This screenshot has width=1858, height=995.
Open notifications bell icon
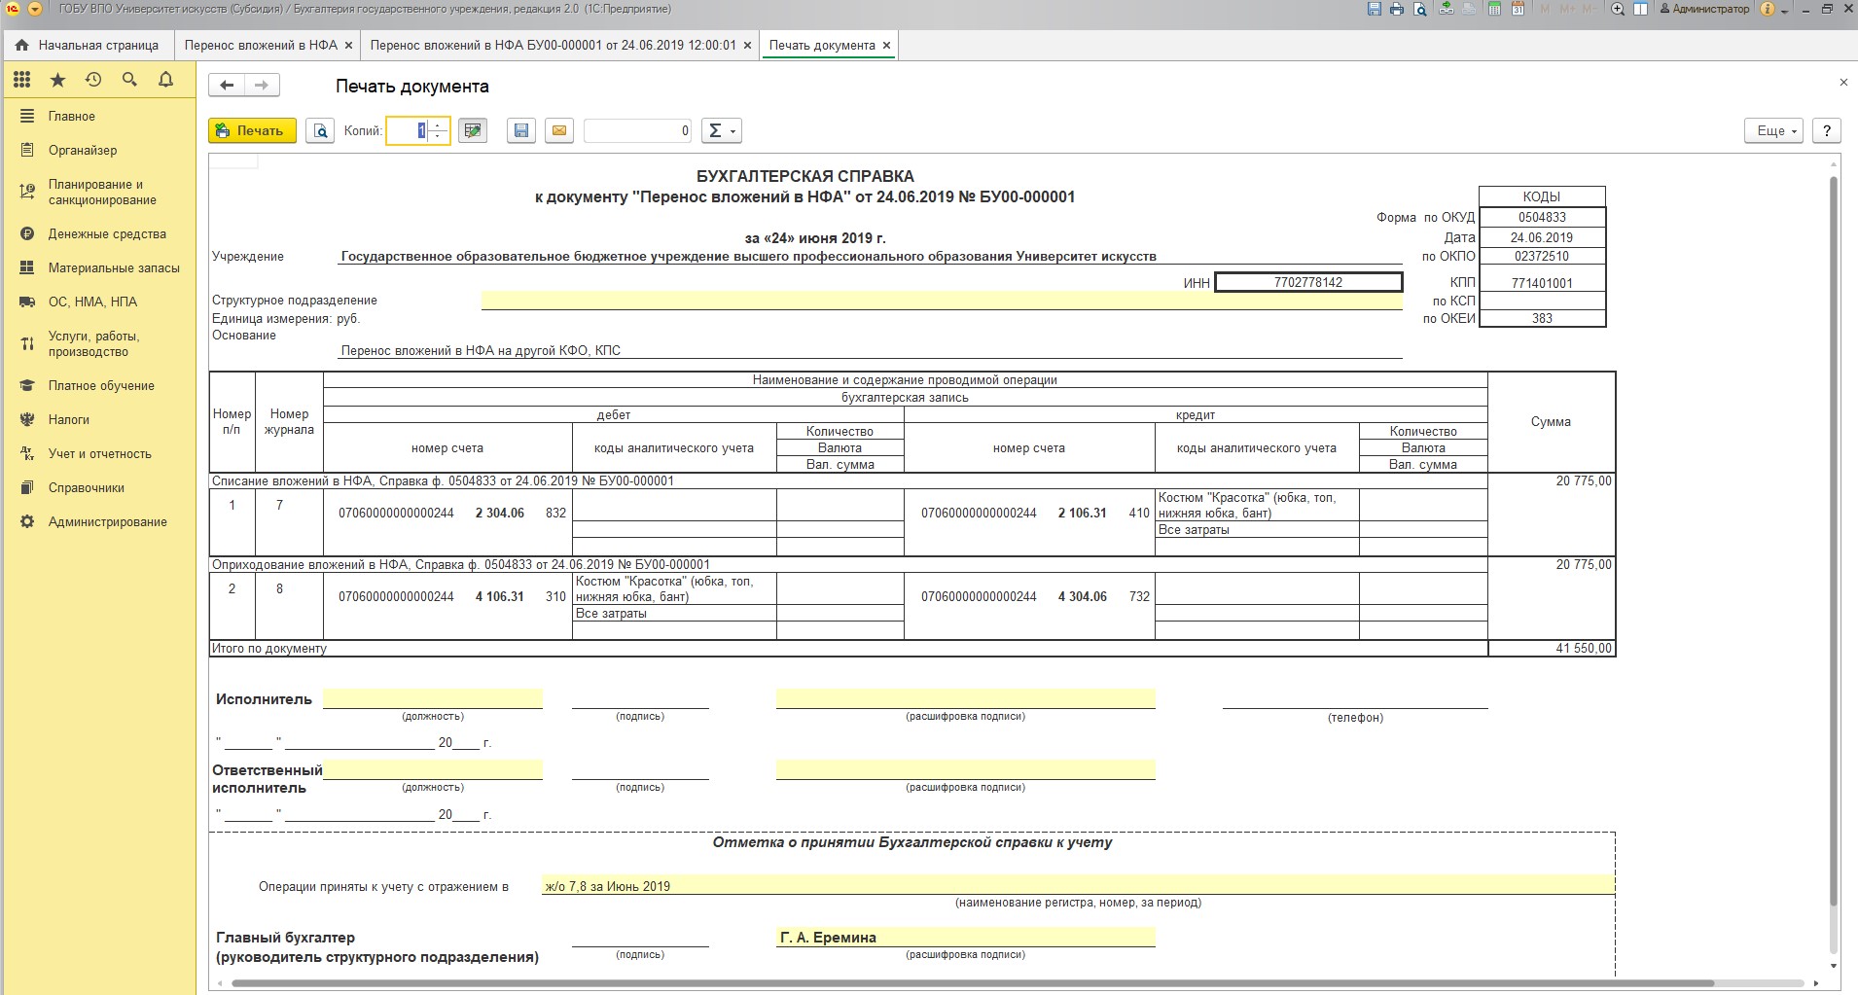click(165, 80)
